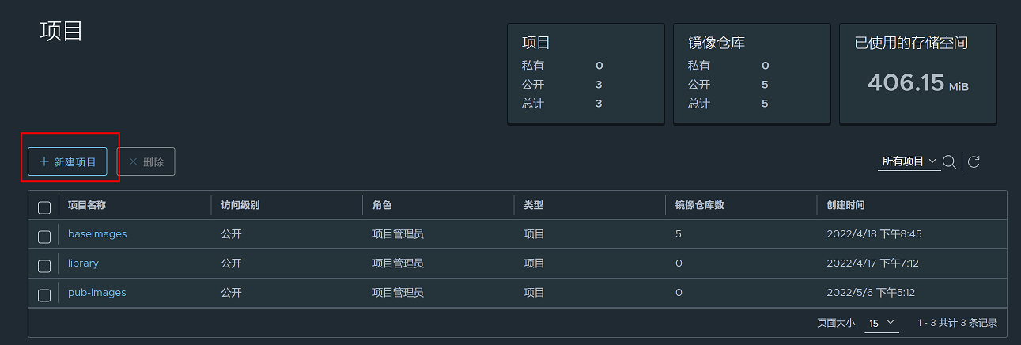Click the 删除 button
1021x345 pixels.
146,161
